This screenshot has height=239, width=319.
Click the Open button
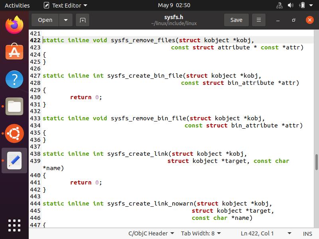tap(45, 20)
